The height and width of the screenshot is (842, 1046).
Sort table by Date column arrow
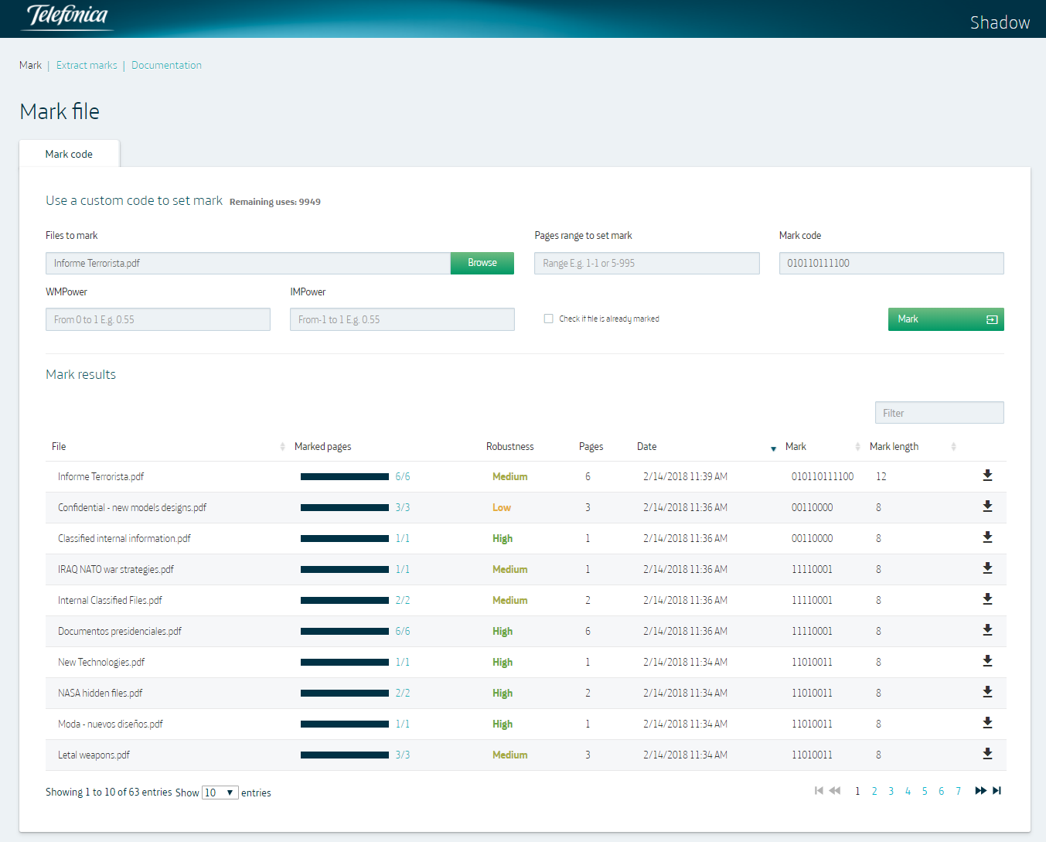point(773,448)
